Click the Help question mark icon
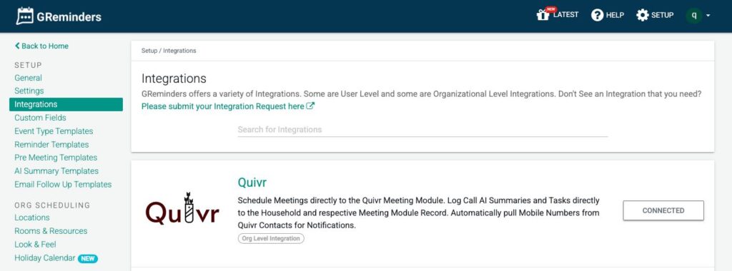The width and height of the screenshot is (732, 271). (x=597, y=16)
